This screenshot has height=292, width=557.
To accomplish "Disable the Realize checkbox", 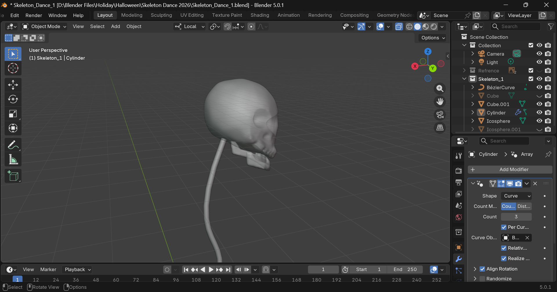I will pos(504,259).
